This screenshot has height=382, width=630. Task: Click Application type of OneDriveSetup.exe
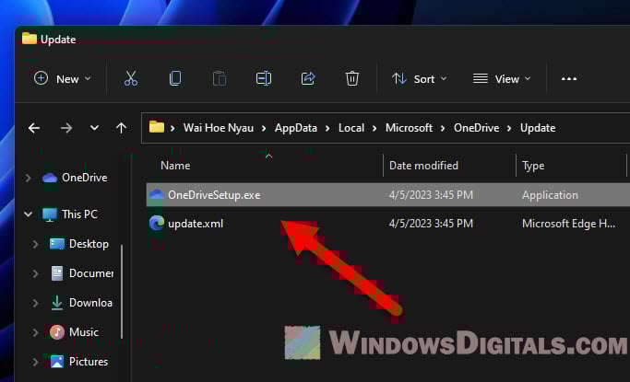tap(550, 195)
